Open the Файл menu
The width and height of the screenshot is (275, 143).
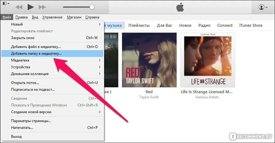pos(7,17)
